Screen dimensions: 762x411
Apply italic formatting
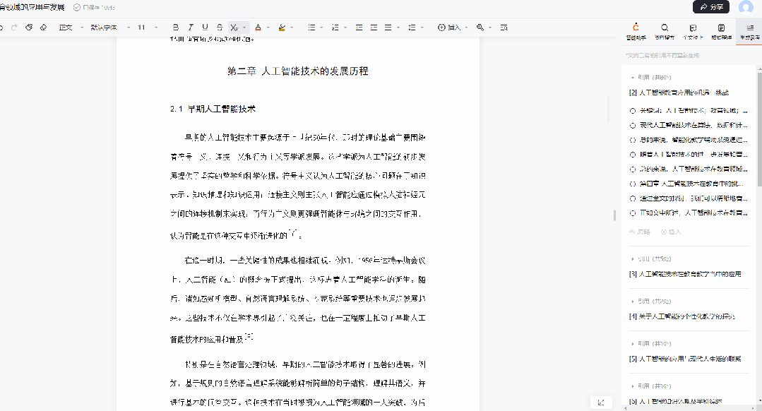tap(190, 27)
